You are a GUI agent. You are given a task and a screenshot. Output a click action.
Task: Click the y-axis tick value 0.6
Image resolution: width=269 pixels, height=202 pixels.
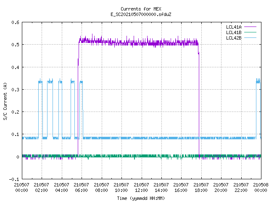15,22
